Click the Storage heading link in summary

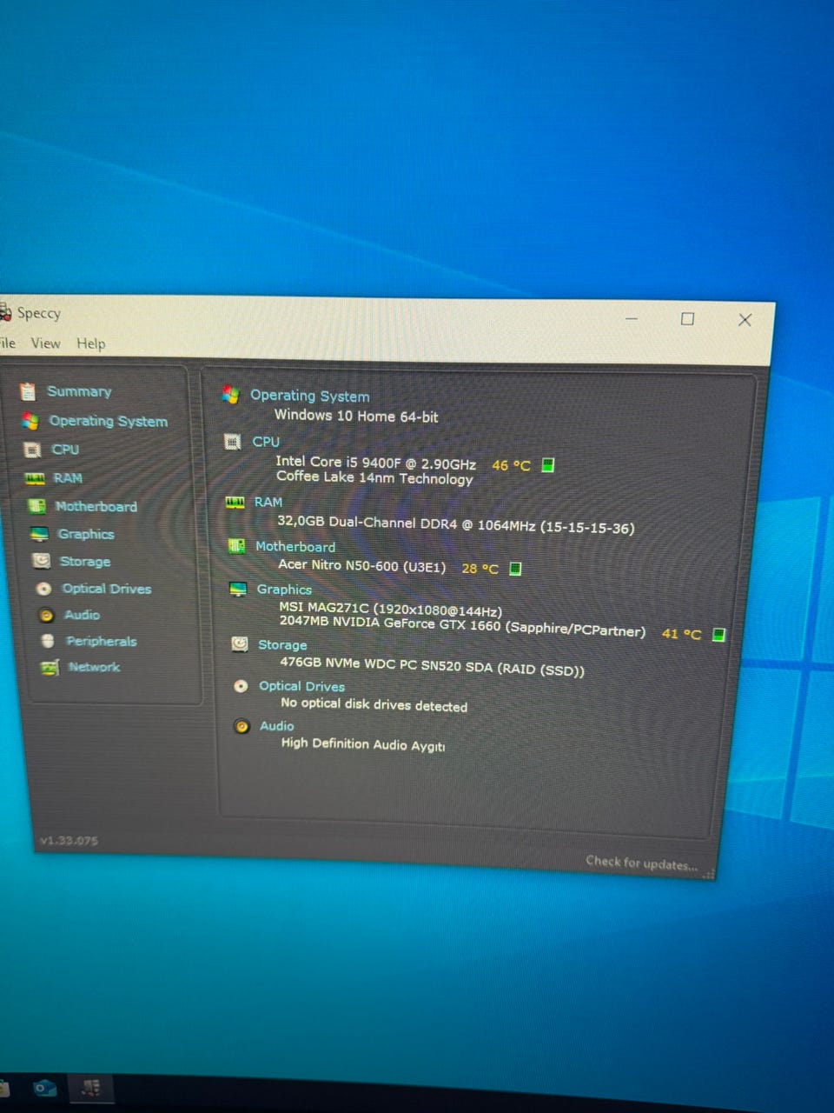pos(282,645)
